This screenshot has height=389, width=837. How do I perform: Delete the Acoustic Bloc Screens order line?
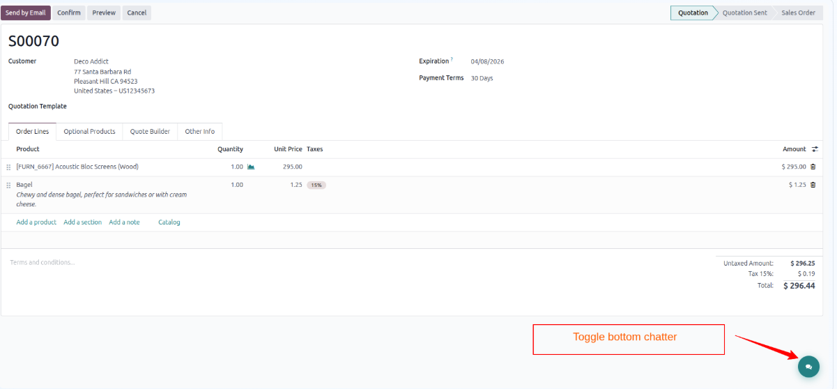pyautogui.click(x=813, y=167)
